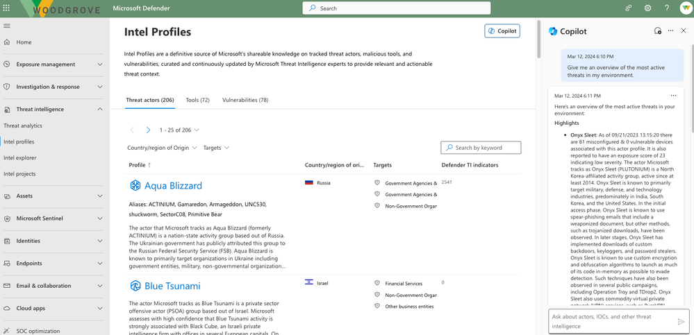Open response options ellipsis on Copilot reply

(x=673, y=96)
